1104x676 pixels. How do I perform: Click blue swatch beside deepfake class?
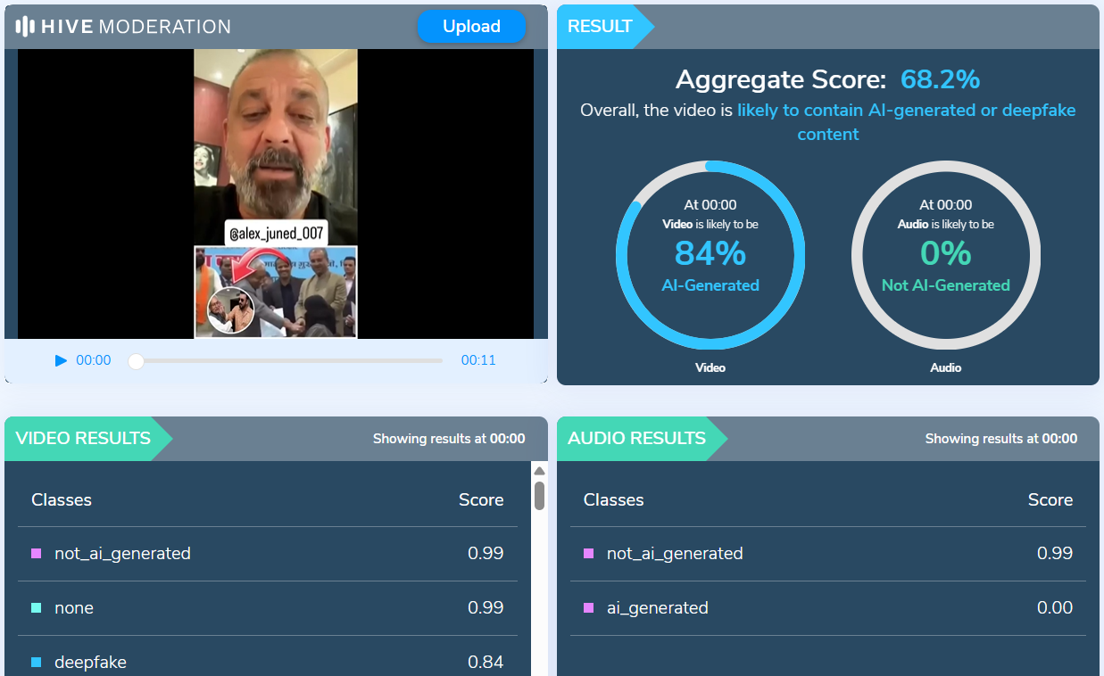(37, 663)
